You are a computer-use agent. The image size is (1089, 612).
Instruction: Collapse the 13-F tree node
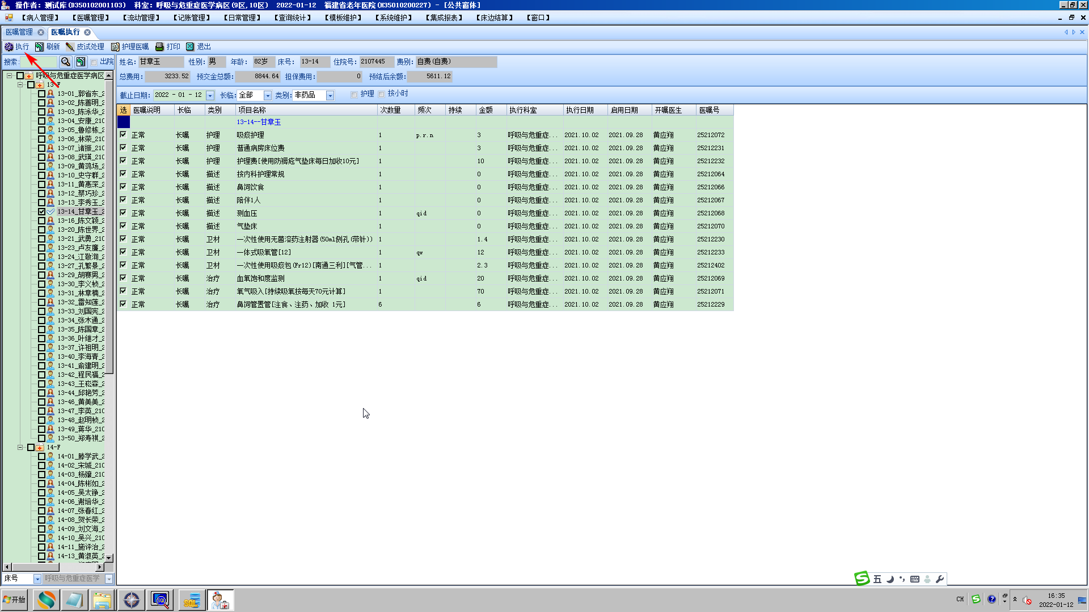pos(20,84)
